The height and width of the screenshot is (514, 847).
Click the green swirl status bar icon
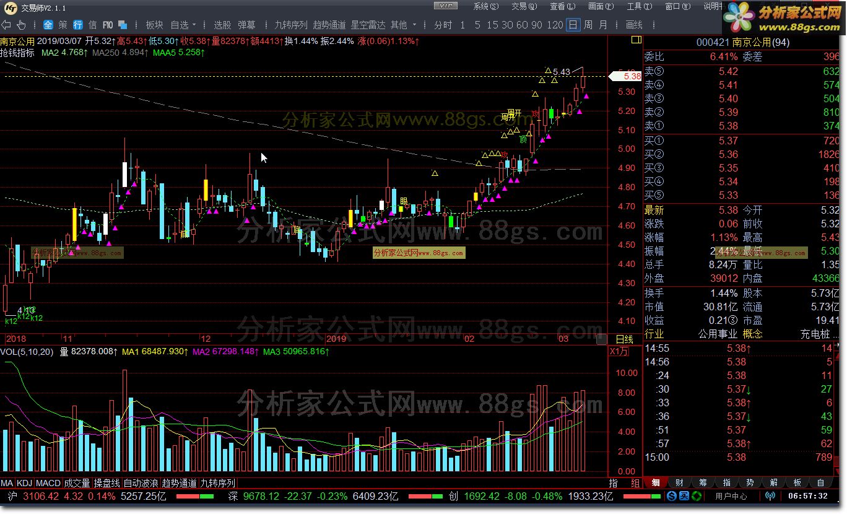click(697, 496)
